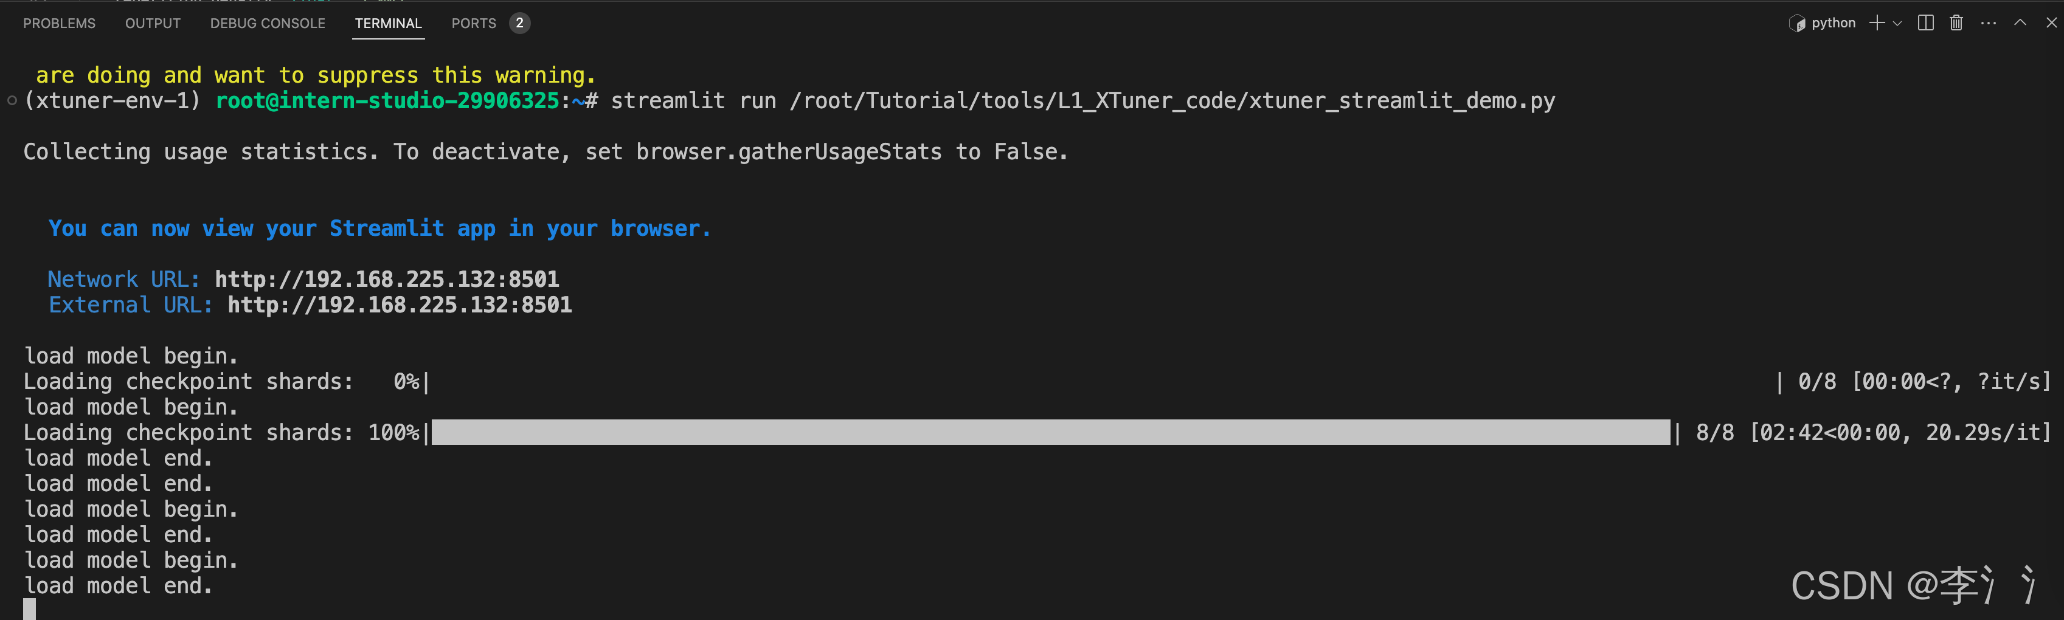Click the PORTS badge showing 2

pos(519,22)
